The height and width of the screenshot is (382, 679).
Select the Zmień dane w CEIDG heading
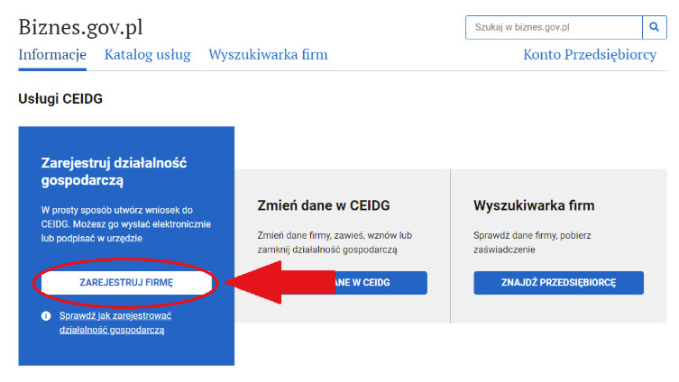pos(324,205)
